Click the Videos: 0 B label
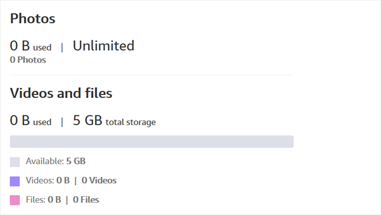Viewport: 381px width, 215px height. [48, 180]
